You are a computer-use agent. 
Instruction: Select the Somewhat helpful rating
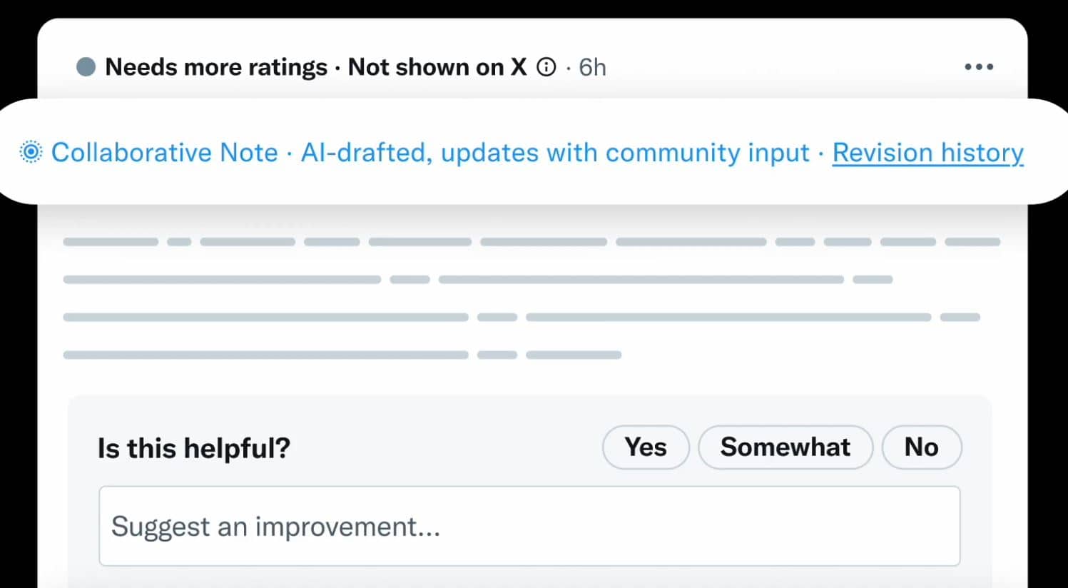point(785,447)
